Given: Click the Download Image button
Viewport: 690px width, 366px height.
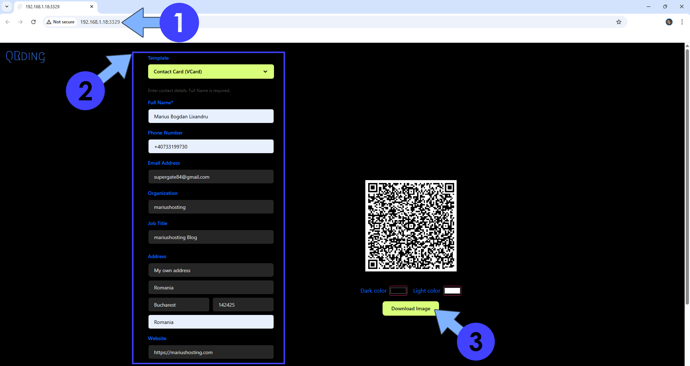Looking at the screenshot, I should [x=411, y=308].
